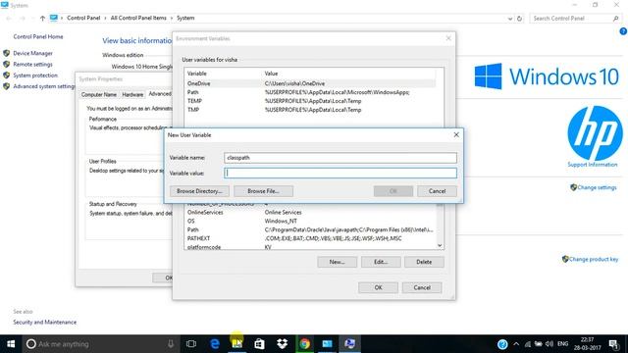Viewport: 628px width, 353px height.
Task: Select PATHEXT system variable row
Action: [310, 238]
